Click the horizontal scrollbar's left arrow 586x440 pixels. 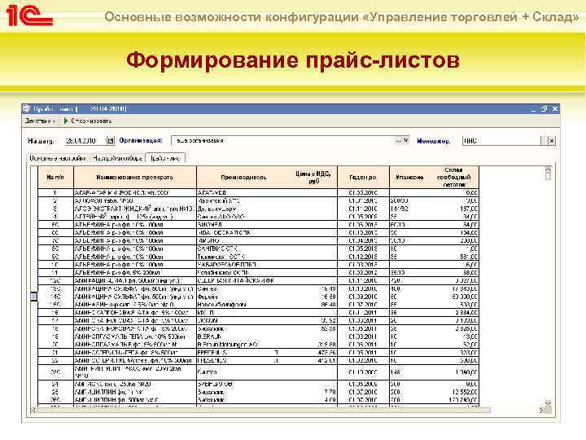click(33, 410)
